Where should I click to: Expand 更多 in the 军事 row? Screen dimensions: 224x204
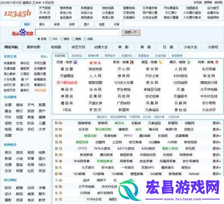point(217,161)
